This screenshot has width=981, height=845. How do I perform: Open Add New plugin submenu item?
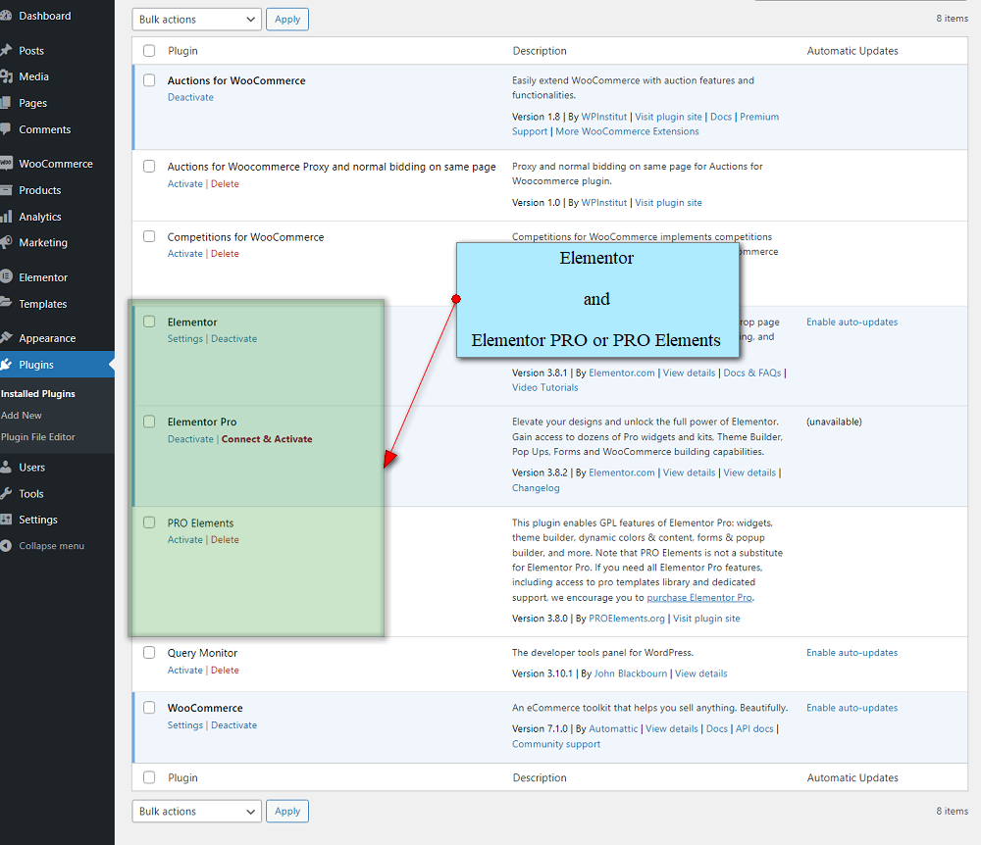[x=22, y=416]
